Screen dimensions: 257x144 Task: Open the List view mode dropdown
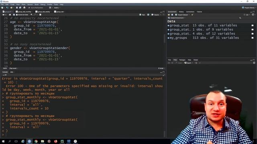coord(247,15)
